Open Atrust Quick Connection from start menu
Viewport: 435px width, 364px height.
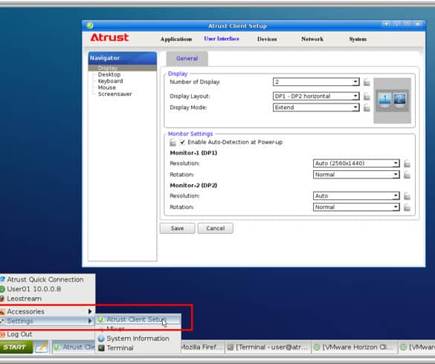click(x=45, y=279)
